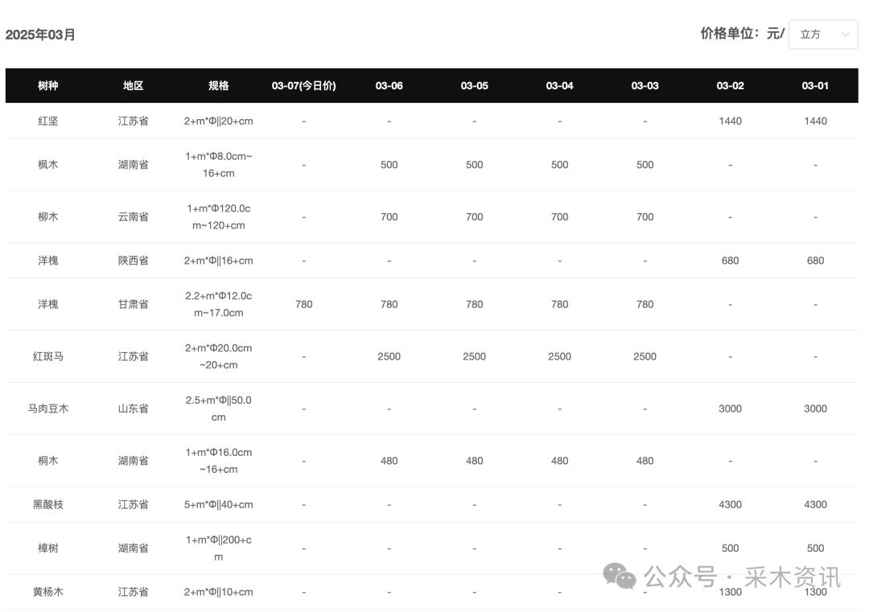Click the 马肉豆木 tree species cell

pyautogui.click(x=48, y=409)
